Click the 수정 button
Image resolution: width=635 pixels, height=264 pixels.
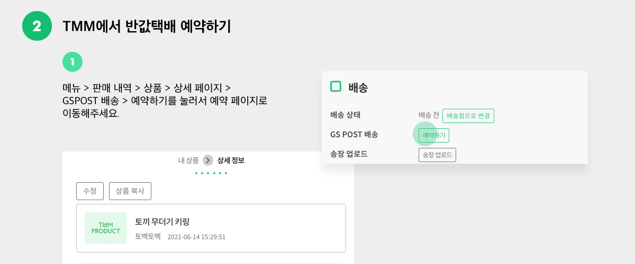pos(90,191)
